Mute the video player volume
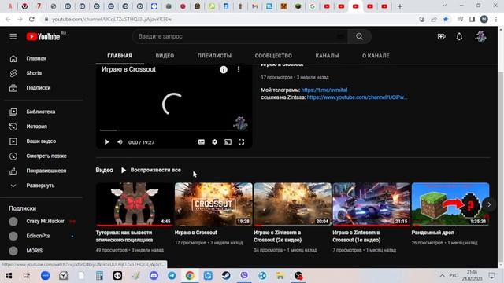 click(x=120, y=142)
